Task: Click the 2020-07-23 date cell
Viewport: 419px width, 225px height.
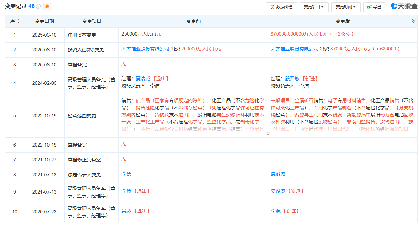Action: click(x=44, y=212)
